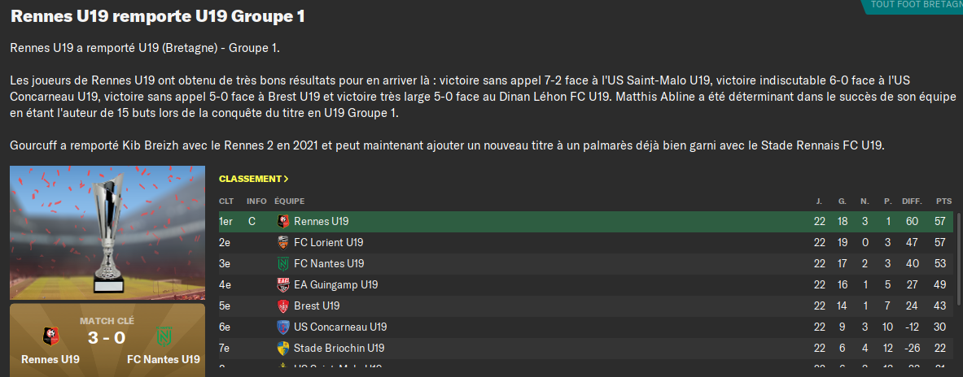Viewport: 963px width, 377px height.
Task: Click the Rennes U19 badge in the standings
Action: [283, 221]
